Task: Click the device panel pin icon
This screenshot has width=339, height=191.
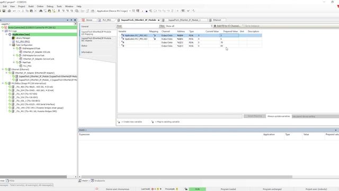Action: [x=72, y=20]
